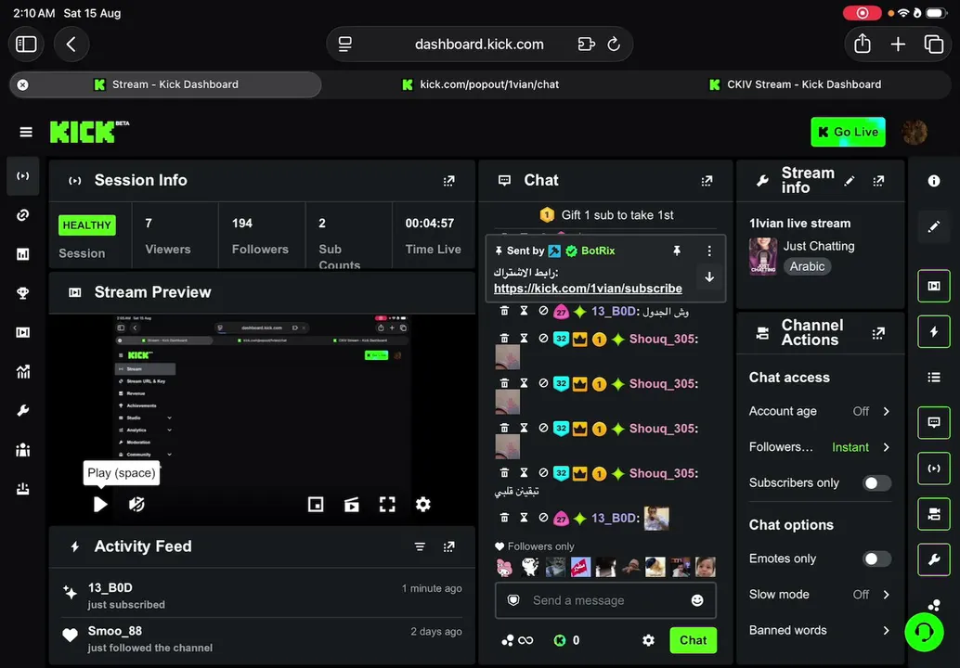Image resolution: width=960 pixels, height=668 pixels.
Task: Switch to CKIV Stream - Kick Dashboard tab
Action: (x=794, y=84)
